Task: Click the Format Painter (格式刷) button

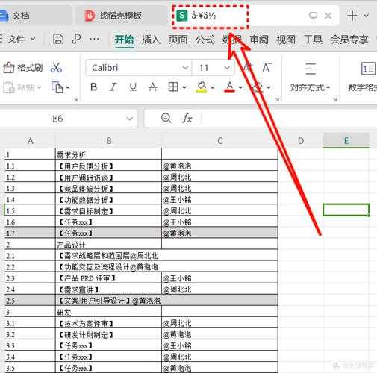Action: click(23, 68)
